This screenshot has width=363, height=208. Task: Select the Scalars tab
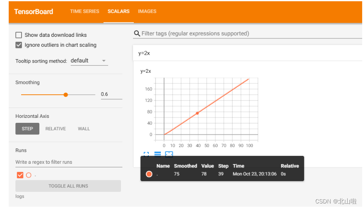click(119, 12)
